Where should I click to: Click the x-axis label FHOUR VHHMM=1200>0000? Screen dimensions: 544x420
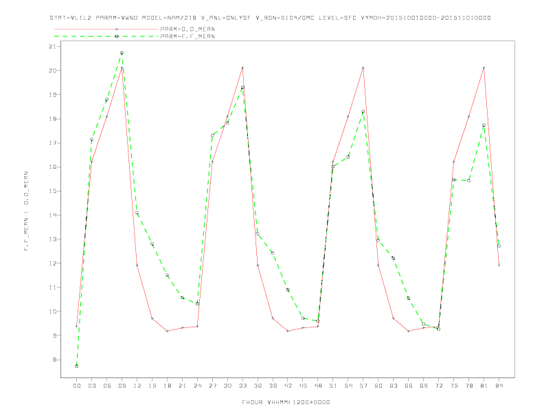286,402
